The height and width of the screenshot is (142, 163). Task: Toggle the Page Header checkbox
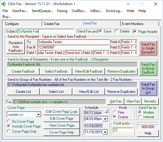[135, 31]
